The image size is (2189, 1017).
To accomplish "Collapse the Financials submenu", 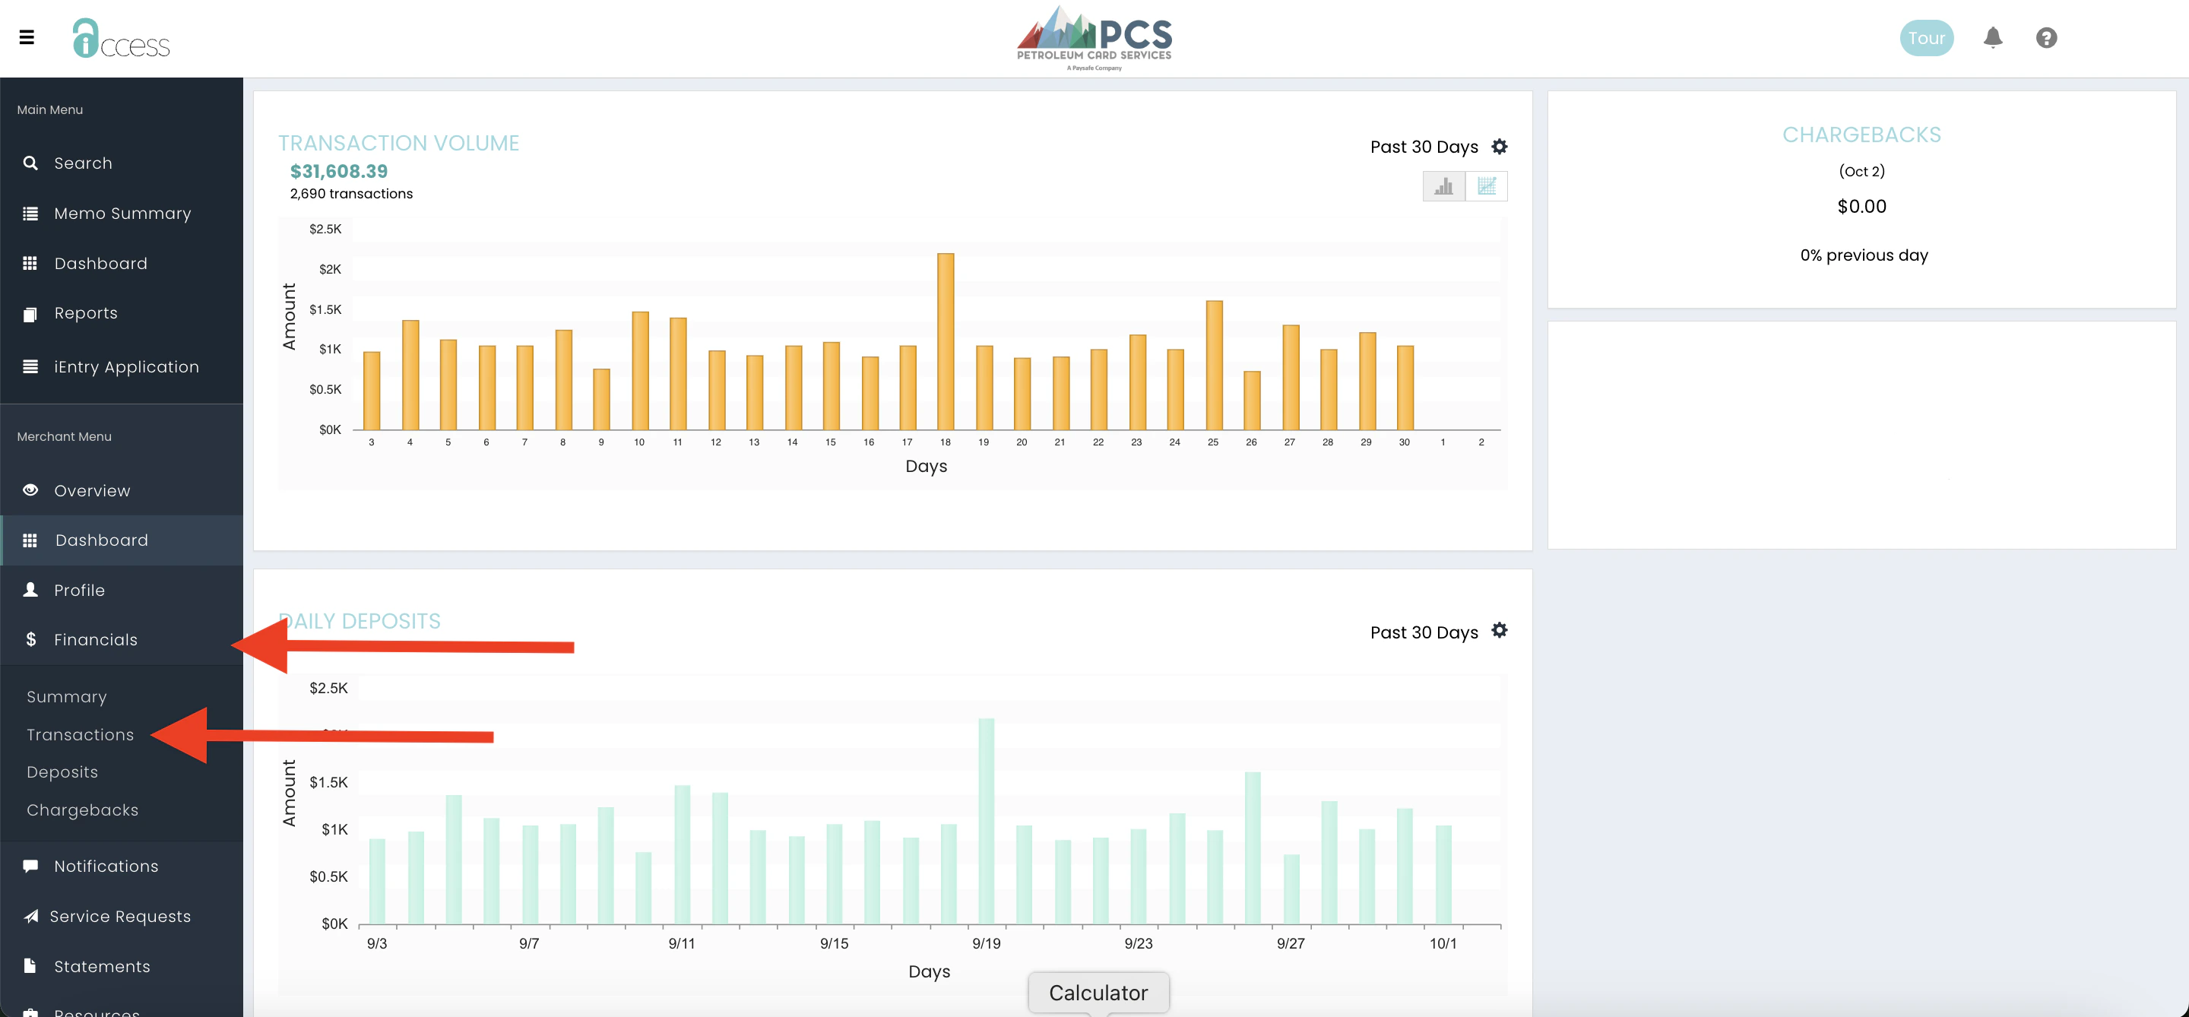I will [95, 640].
